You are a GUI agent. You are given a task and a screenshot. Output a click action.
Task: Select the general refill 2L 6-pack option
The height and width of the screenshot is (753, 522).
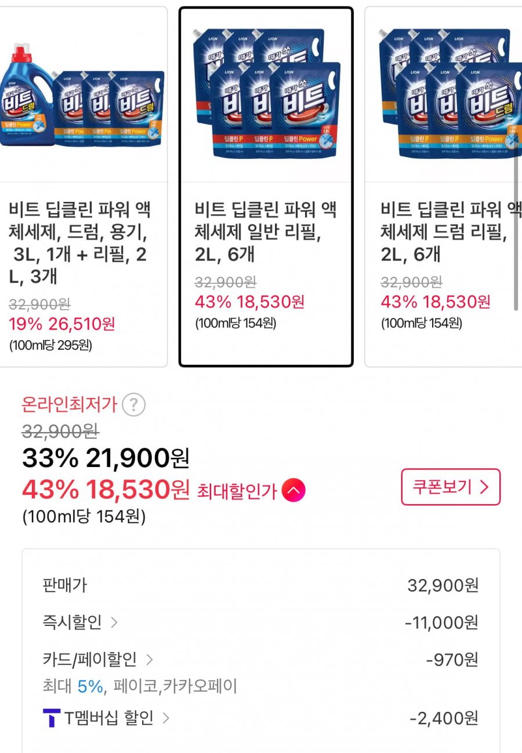tap(266, 232)
